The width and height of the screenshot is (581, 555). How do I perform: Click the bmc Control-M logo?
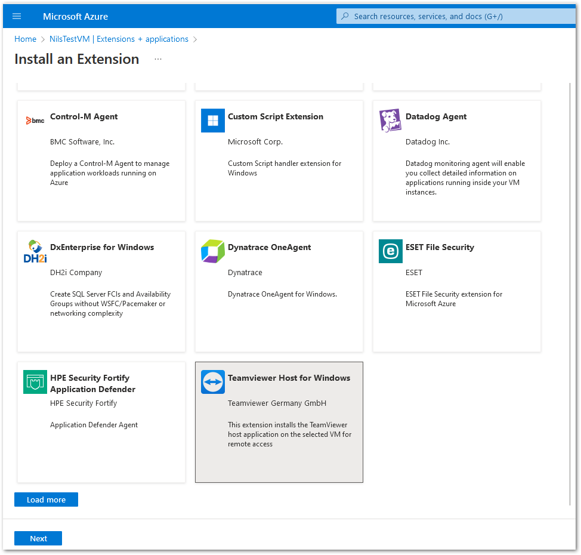point(35,121)
